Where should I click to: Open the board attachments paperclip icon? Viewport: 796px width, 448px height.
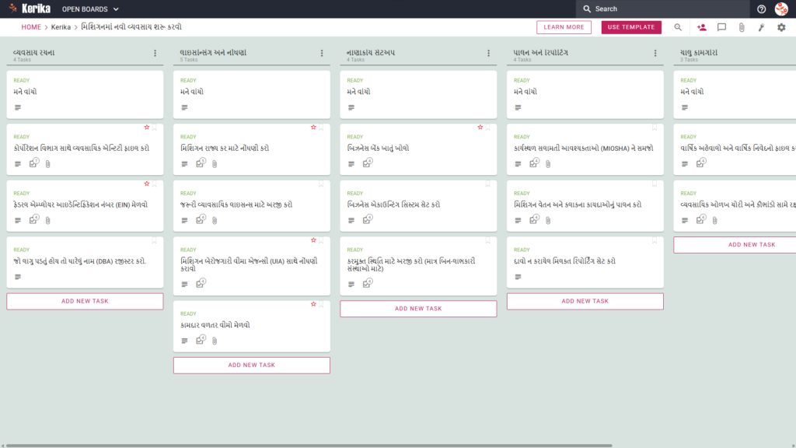pyautogui.click(x=742, y=27)
